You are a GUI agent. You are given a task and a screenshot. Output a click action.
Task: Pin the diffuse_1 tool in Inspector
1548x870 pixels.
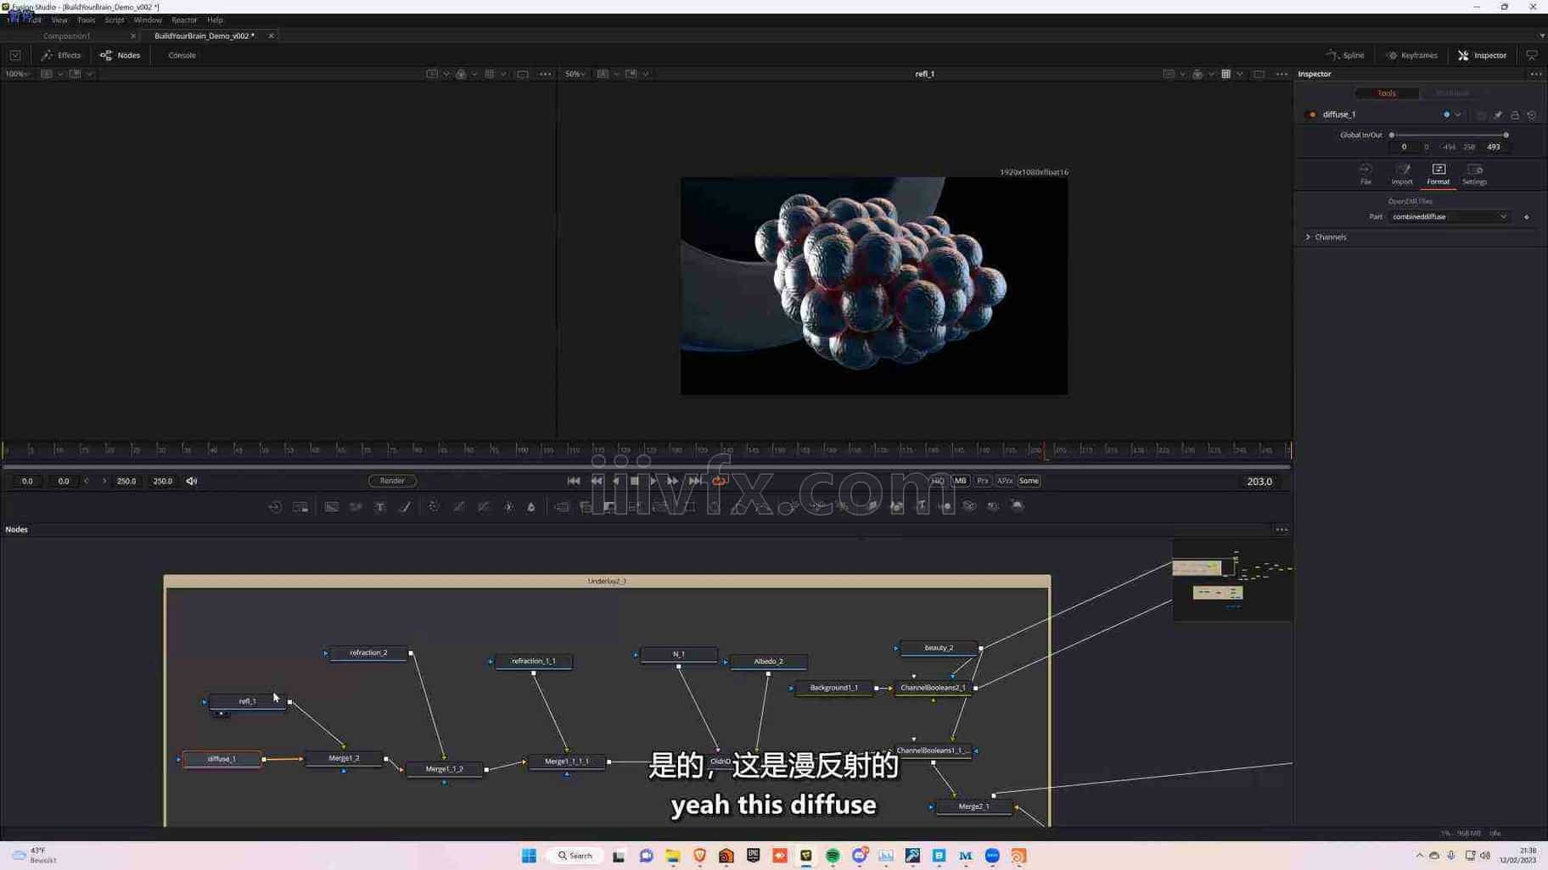[x=1498, y=114]
